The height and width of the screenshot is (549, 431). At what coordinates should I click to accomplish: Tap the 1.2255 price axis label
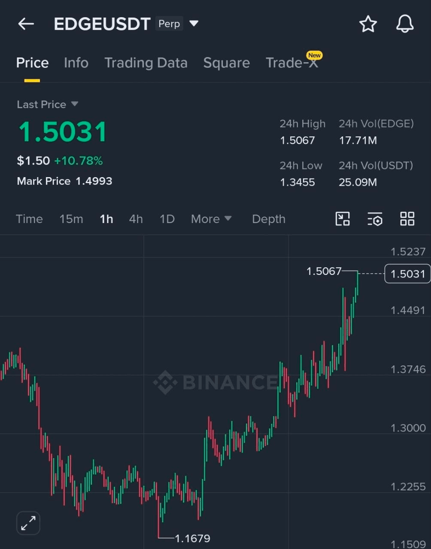pos(408,487)
